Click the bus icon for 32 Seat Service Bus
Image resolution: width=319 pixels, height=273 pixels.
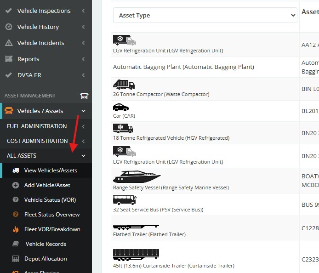pos(125,200)
